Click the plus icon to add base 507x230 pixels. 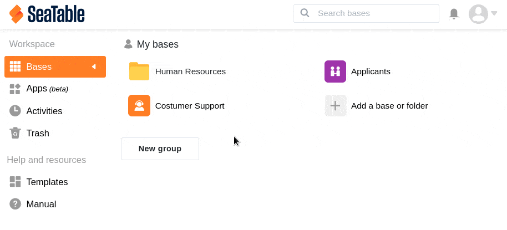tap(335, 105)
